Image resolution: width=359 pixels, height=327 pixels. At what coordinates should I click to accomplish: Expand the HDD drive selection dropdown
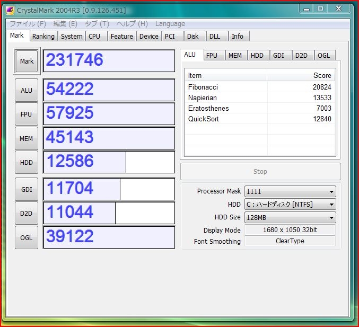click(x=290, y=205)
